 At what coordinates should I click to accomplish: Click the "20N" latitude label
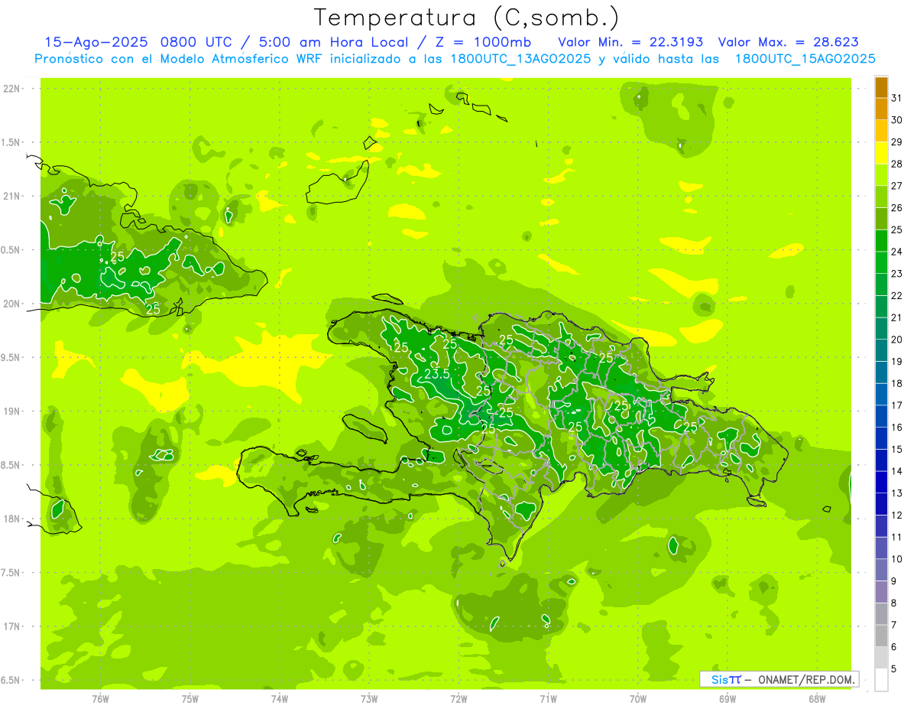tap(11, 304)
